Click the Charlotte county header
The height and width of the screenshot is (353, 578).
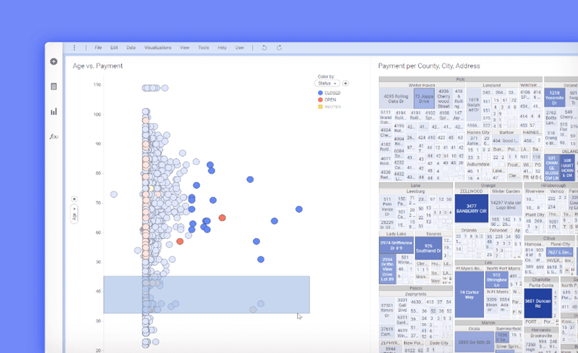[x=541, y=279]
